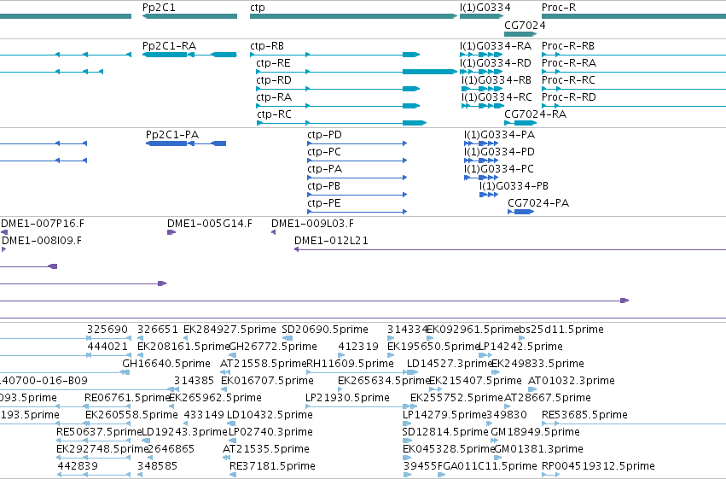Open EST RE53685.5prime

point(584,415)
